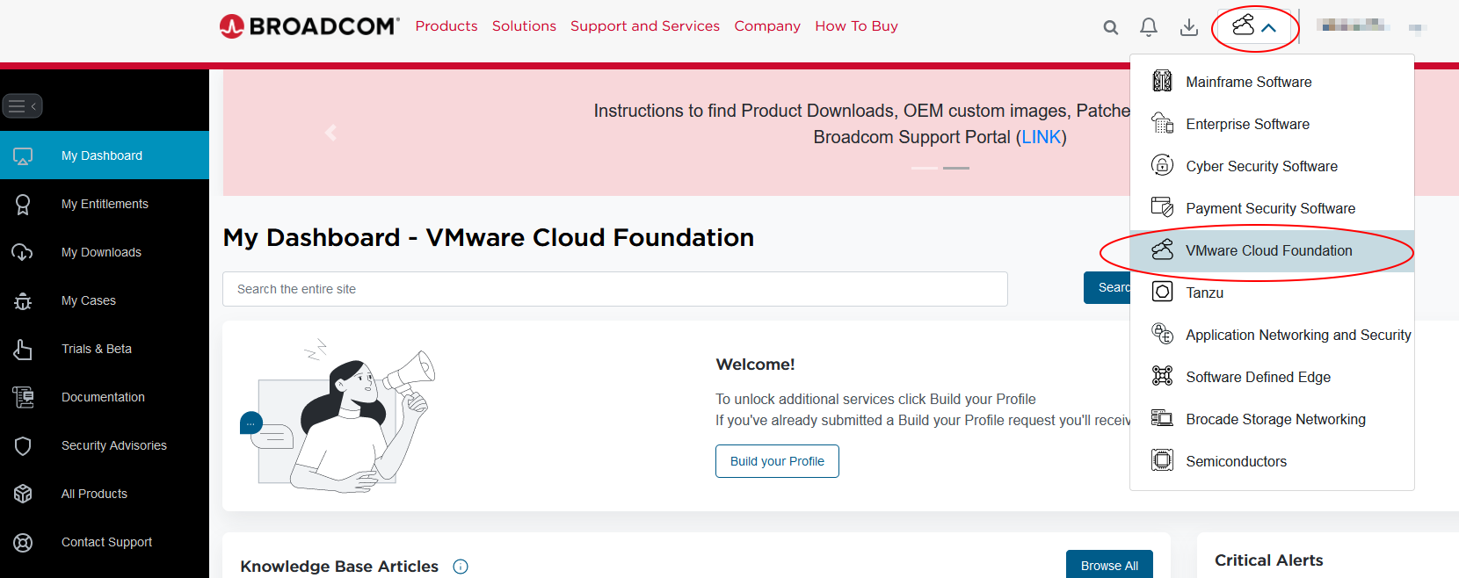
Task: Open the Solutions top menu
Action: 524,26
